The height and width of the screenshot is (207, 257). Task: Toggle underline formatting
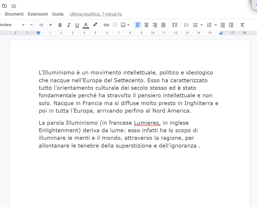point(77,25)
